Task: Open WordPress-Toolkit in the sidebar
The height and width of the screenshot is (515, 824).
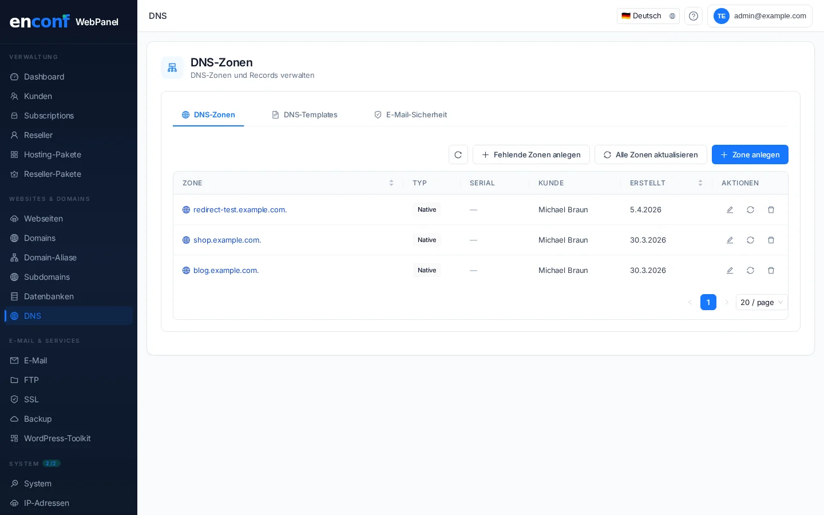Action: tap(57, 438)
